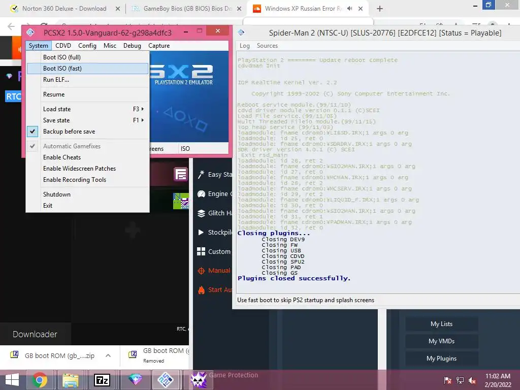
Task: Open a new browser tab
Action: 380,9
